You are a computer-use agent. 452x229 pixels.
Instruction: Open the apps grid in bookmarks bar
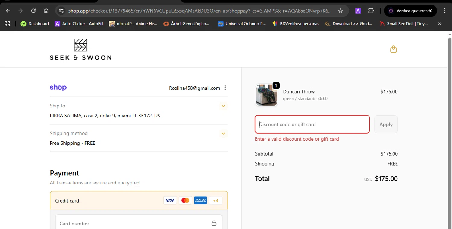tap(7, 24)
